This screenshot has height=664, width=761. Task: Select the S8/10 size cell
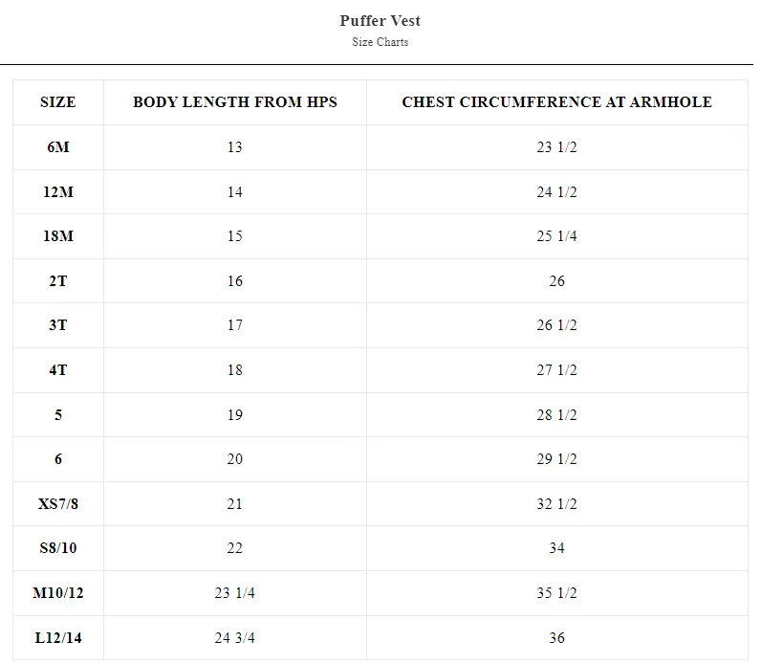(58, 548)
